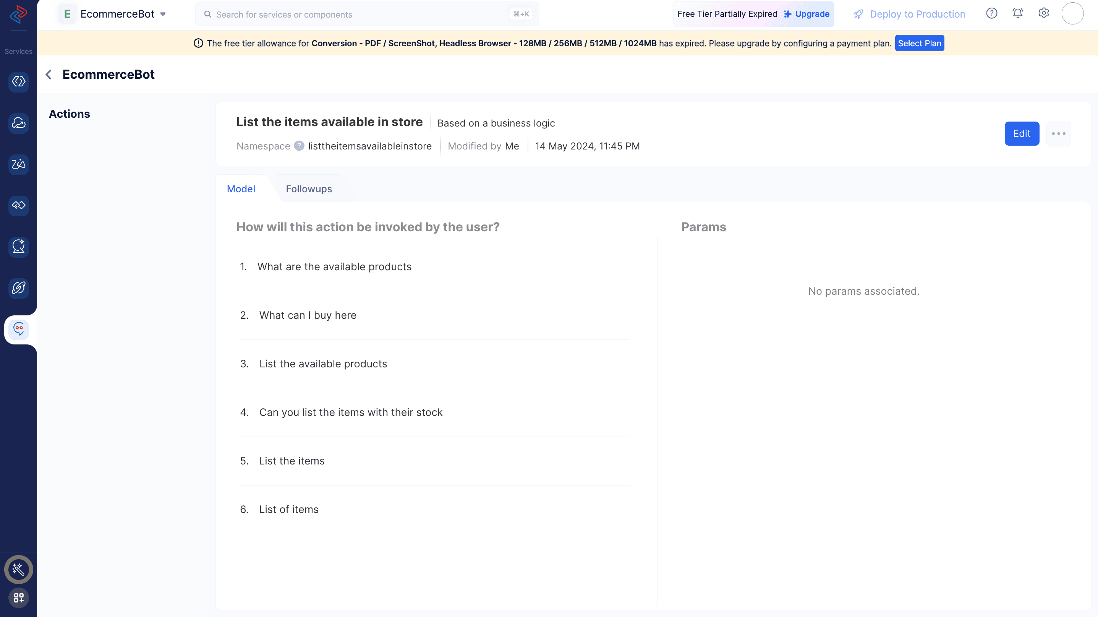Screen dimensions: 1098x617
Task: Select the Model tab
Action: pyautogui.click(x=241, y=188)
